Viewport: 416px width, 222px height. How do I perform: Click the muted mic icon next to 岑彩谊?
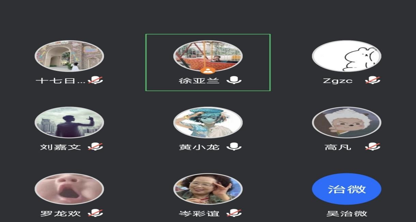[x=234, y=213]
